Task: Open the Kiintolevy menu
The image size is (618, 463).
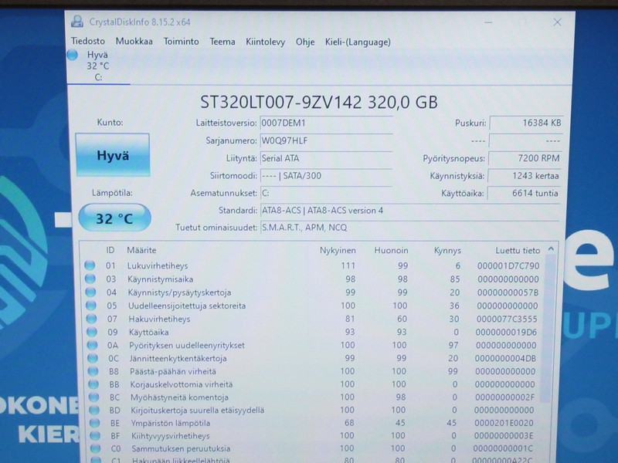Action: pyautogui.click(x=265, y=42)
